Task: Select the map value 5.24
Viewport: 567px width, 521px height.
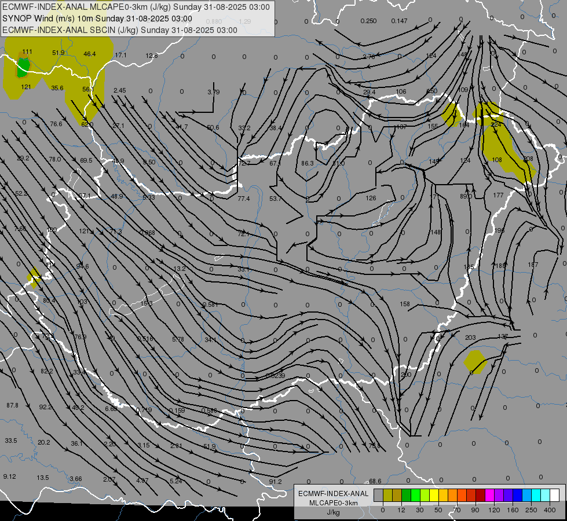Action: 175,480
